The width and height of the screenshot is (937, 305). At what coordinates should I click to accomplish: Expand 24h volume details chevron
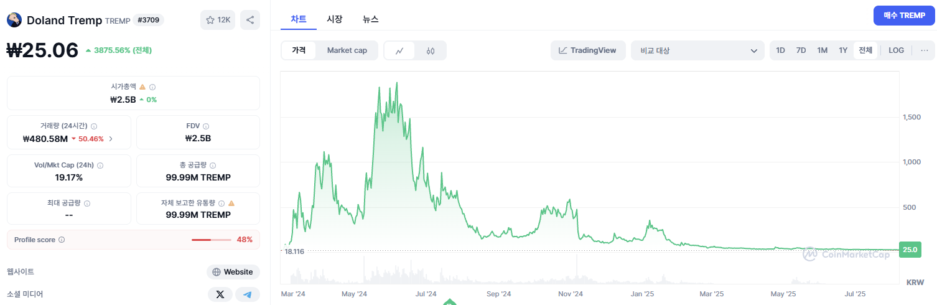pyautogui.click(x=111, y=139)
